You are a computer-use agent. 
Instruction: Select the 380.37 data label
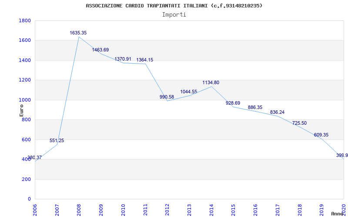34,158
